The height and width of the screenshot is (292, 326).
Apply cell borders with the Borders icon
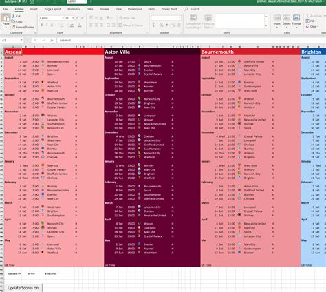click(x=61, y=25)
